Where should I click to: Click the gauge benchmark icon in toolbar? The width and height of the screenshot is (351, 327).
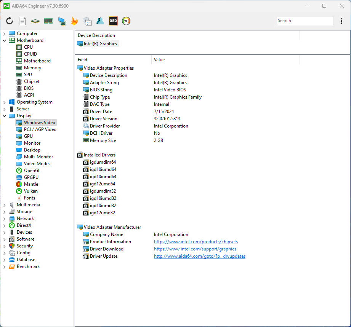point(126,21)
